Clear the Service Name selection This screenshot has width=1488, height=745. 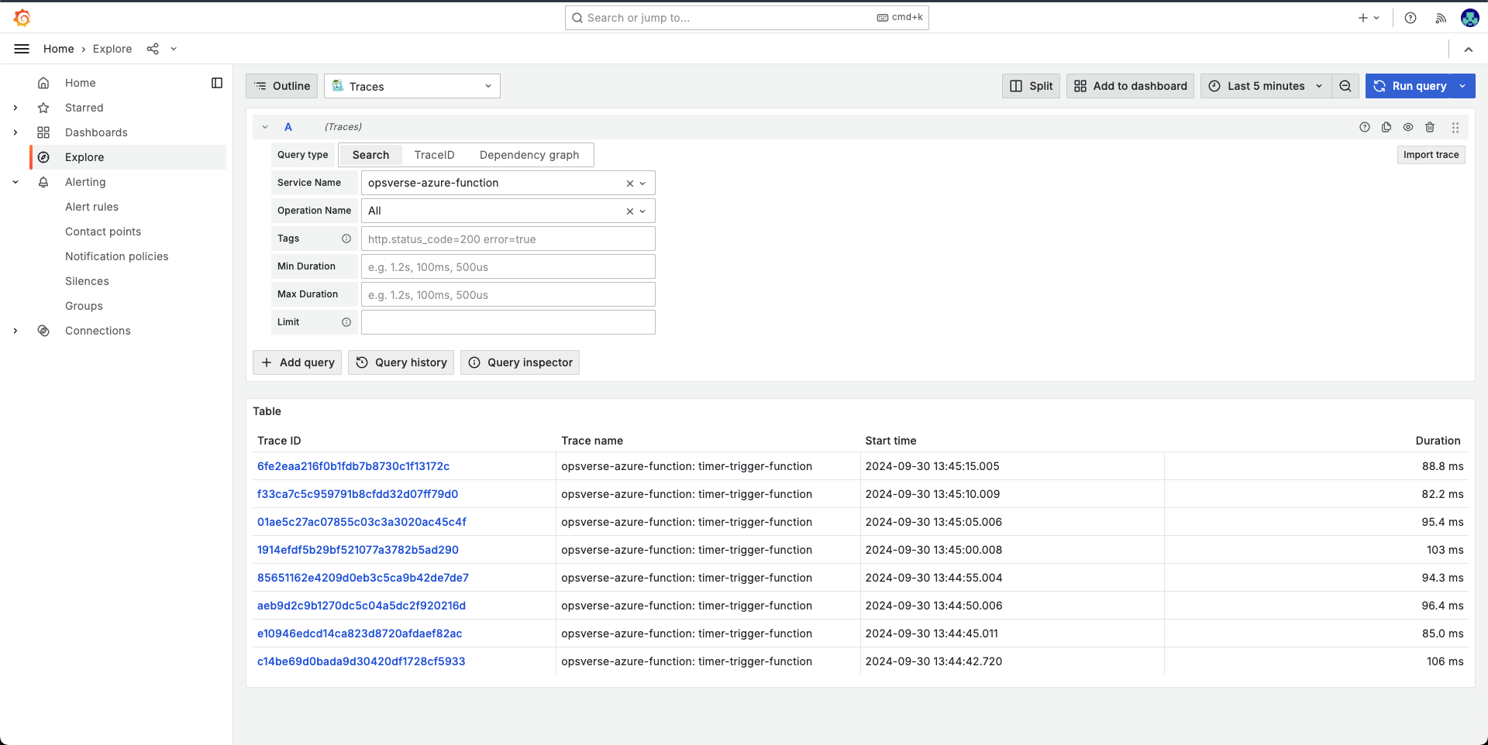click(x=629, y=184)
